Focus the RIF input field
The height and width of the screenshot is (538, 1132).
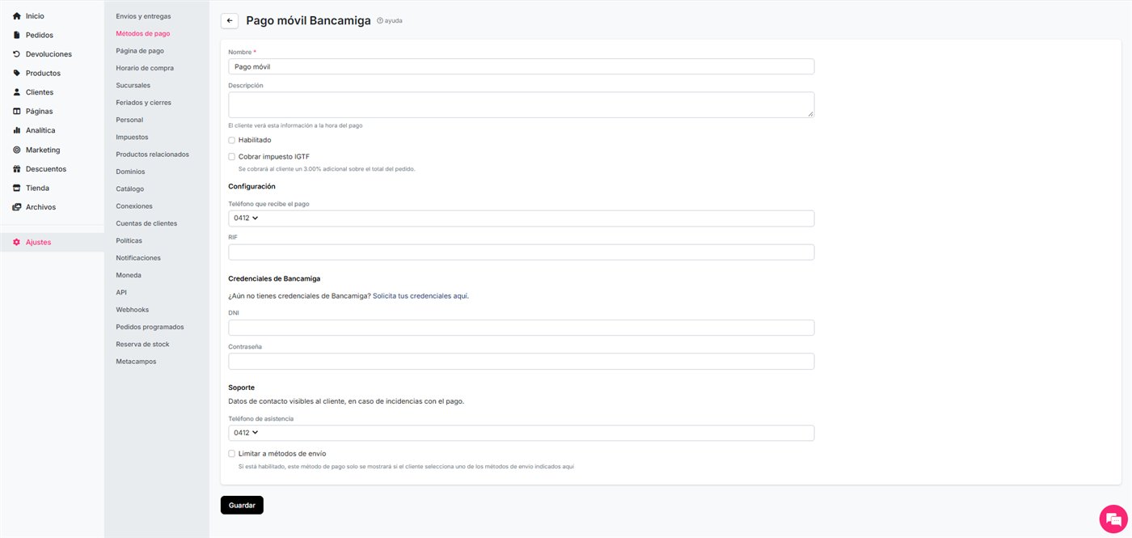click(x=522, y=252)
